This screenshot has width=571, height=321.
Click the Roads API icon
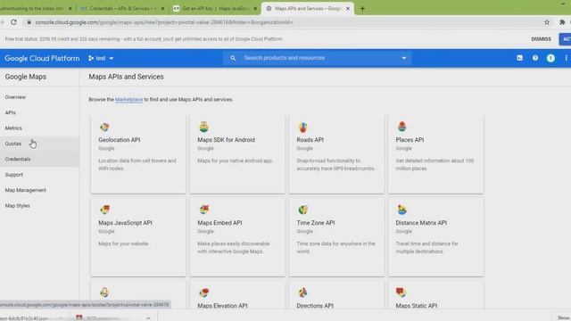(x=302, y=127)
